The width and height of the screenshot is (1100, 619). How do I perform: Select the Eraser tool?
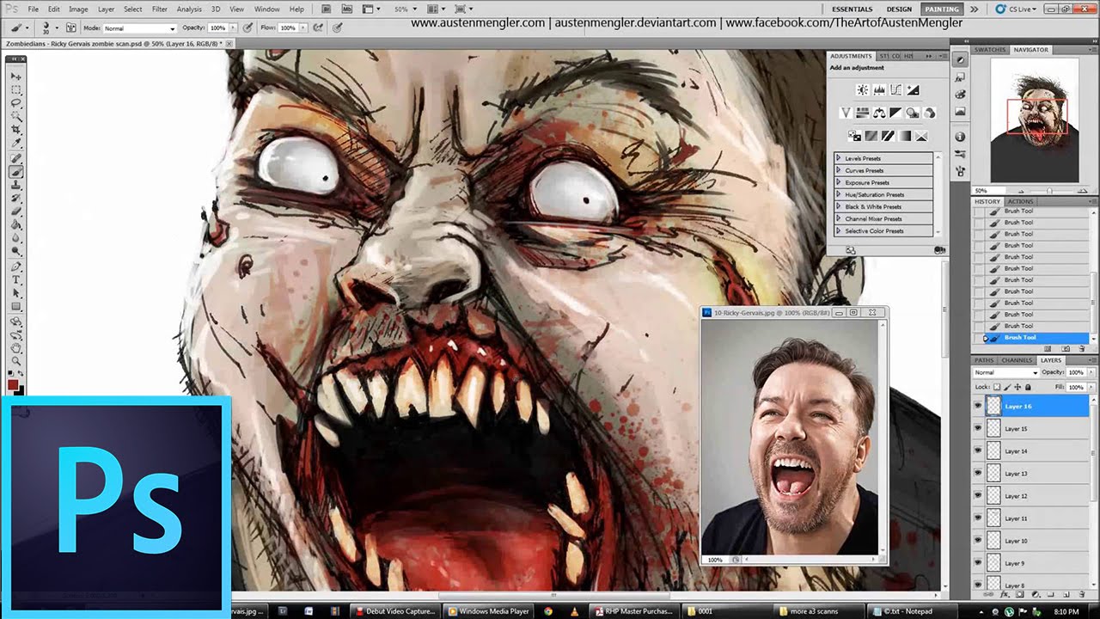(x=16, y=211)
